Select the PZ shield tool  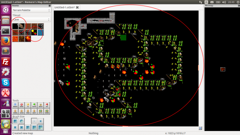coord(28,105)
